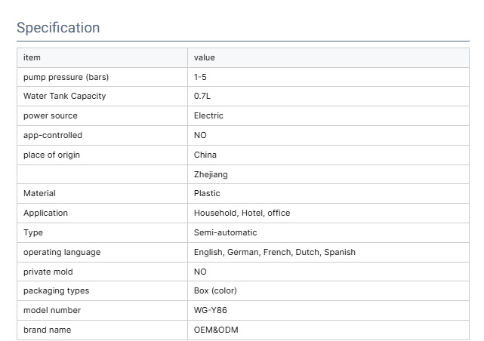Click the 'place of origin' label
Viewport: 484px width, 341px height.
pyautogui.click(x=51, y=155)
